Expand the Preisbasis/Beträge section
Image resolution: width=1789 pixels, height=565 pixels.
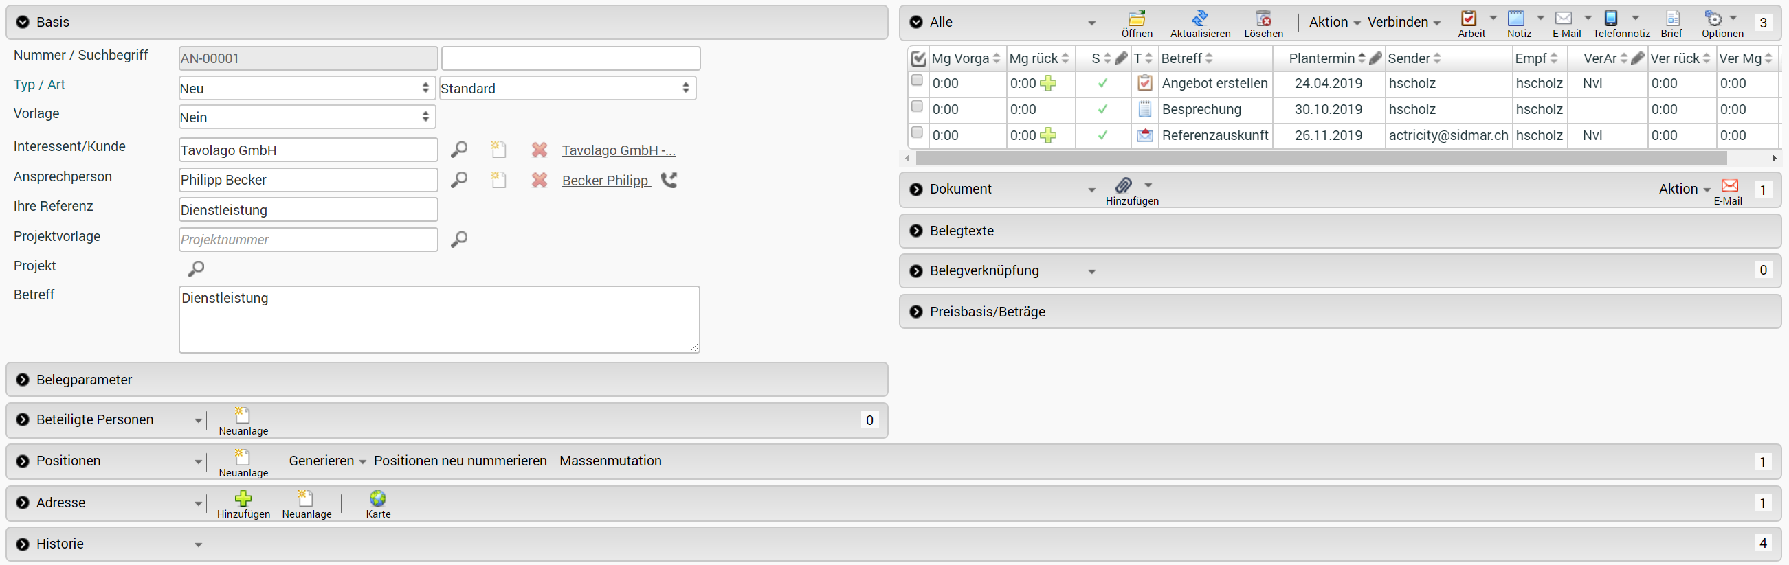coord(916,312)
